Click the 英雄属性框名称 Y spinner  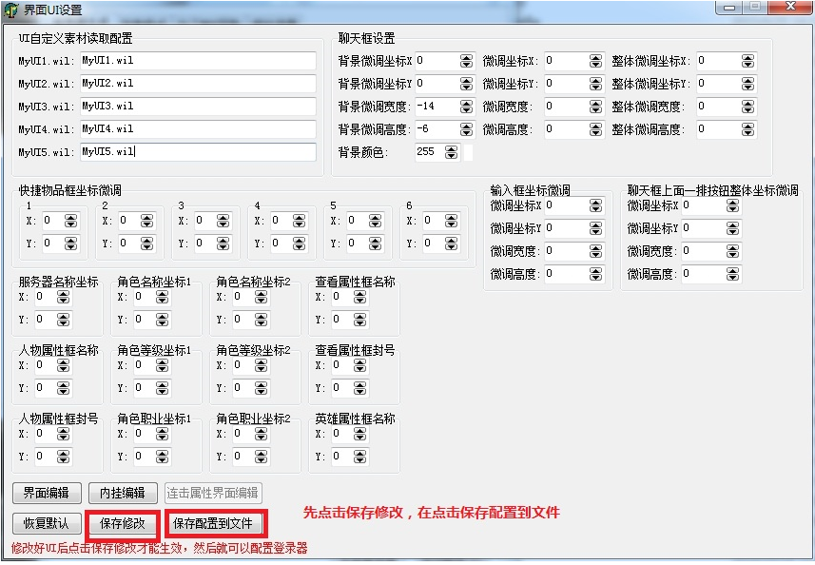point(359,457)
